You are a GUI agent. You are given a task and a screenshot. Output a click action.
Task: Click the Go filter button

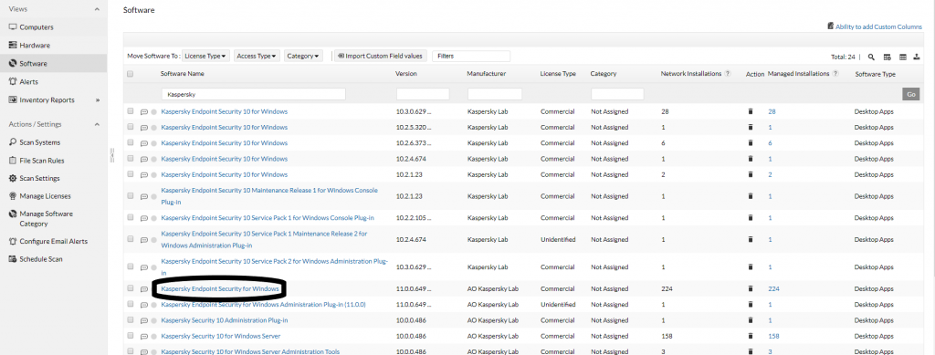click(910, 94)
